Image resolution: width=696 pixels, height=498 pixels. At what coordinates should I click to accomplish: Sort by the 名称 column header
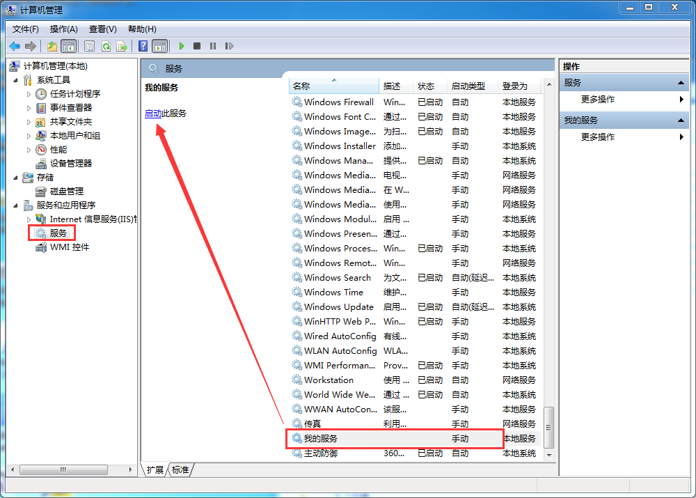coord(334,86)
